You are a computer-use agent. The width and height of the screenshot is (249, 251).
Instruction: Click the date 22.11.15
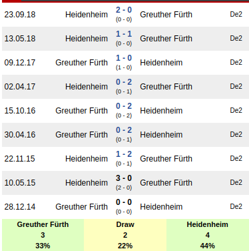tap(20, 159)
